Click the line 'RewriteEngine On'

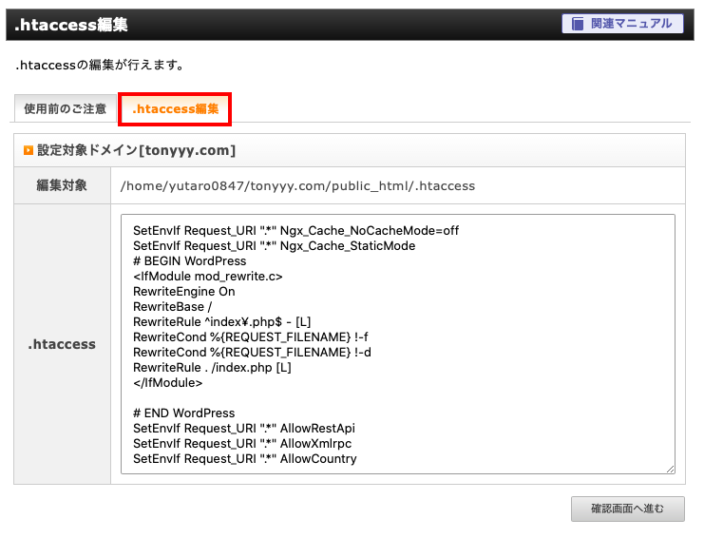click(184, 292)
